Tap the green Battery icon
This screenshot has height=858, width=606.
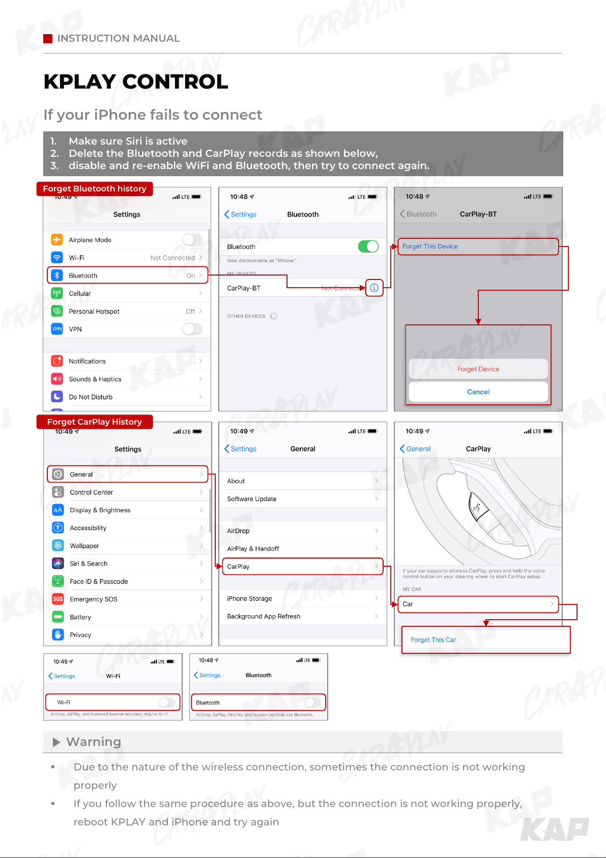[x=58, y=617]
